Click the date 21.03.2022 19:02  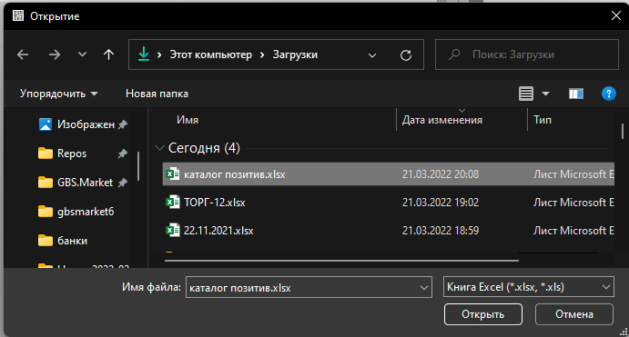coord(441,203)
